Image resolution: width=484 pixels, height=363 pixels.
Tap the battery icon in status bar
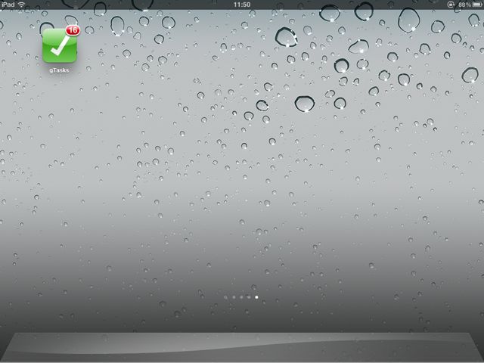pos(477,5)
